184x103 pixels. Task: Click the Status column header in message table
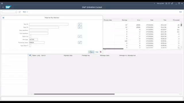34,55
